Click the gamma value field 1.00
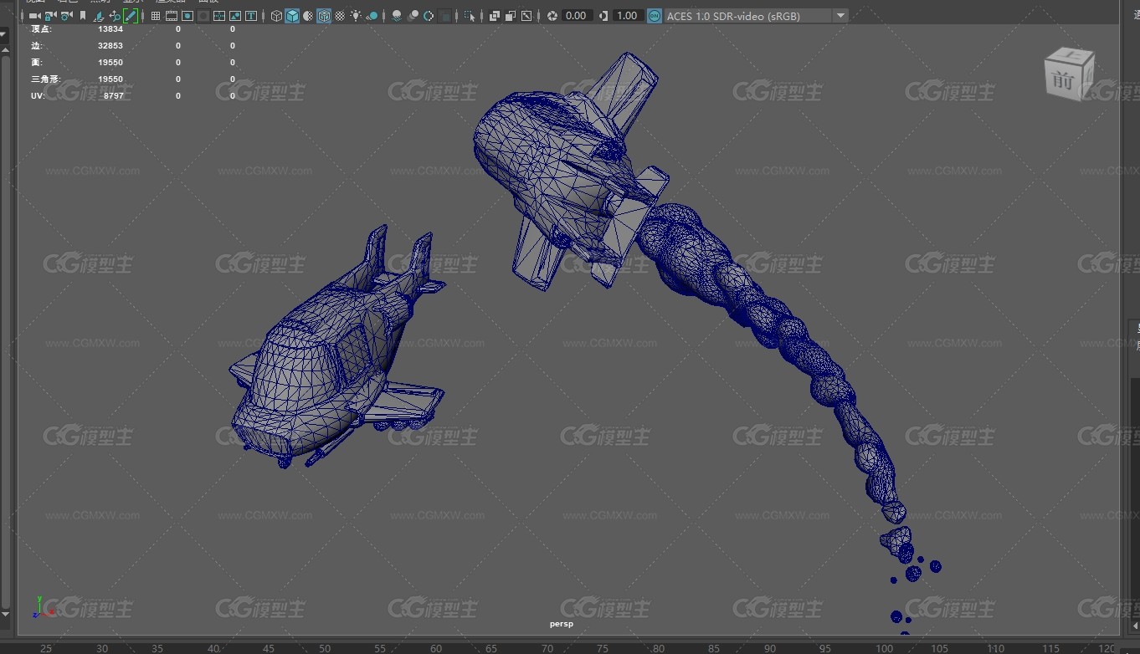 pos(628,16)
